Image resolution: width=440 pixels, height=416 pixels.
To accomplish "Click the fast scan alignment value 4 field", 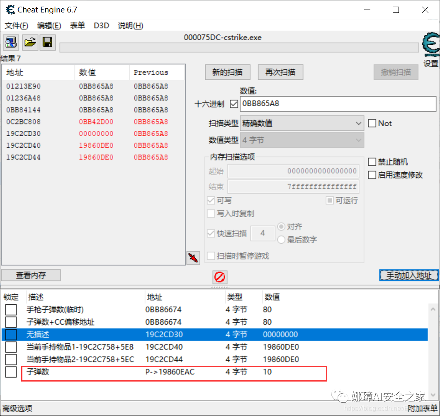I will pos(263,233).
